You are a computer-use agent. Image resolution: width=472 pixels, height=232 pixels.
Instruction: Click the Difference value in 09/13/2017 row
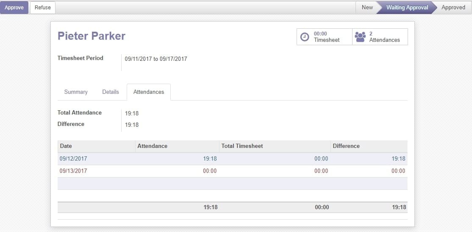[398, 171]
